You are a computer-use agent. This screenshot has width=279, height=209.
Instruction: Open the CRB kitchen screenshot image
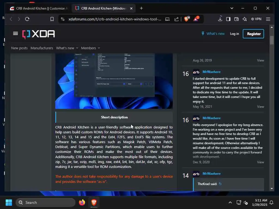pos(114,81)
